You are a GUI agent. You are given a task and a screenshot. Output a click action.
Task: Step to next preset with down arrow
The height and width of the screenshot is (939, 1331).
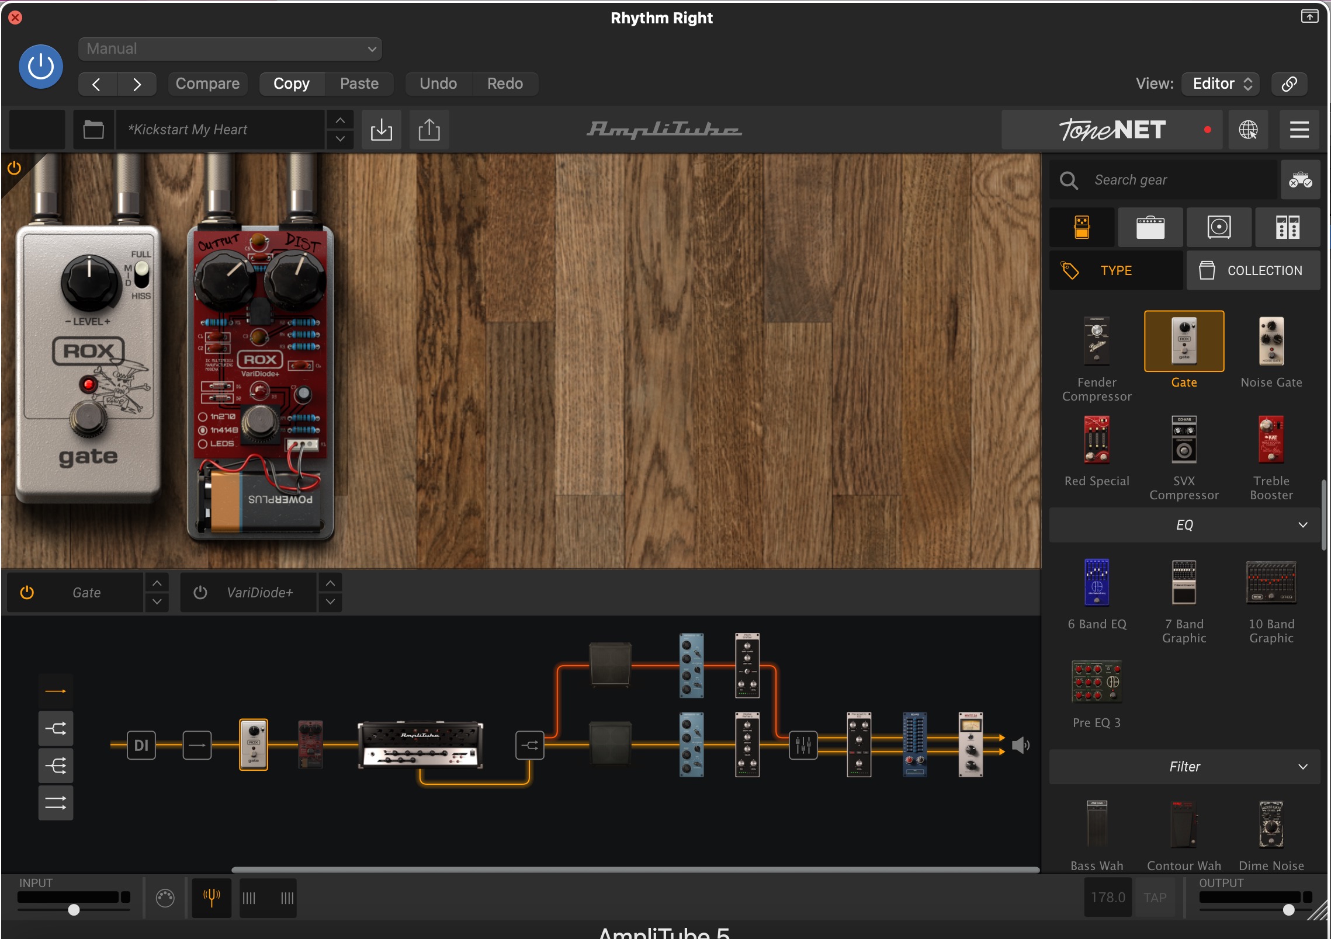pyautogui.click(x=340, y=139)
